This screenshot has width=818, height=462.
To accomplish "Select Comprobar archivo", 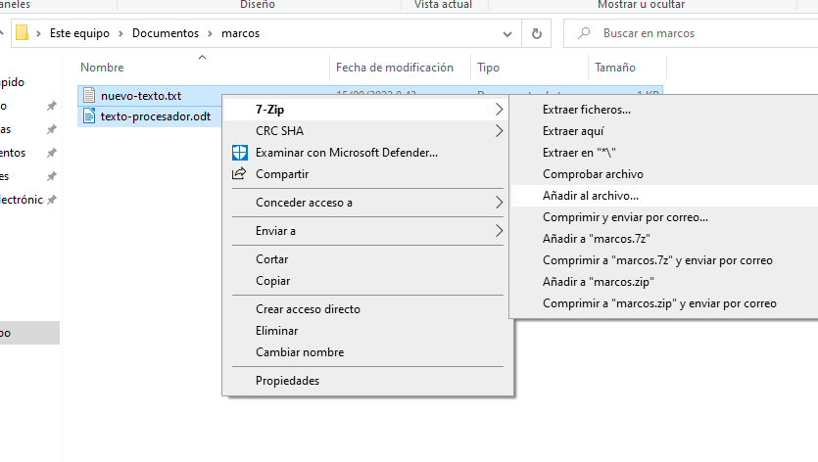I will coord(664,174).
